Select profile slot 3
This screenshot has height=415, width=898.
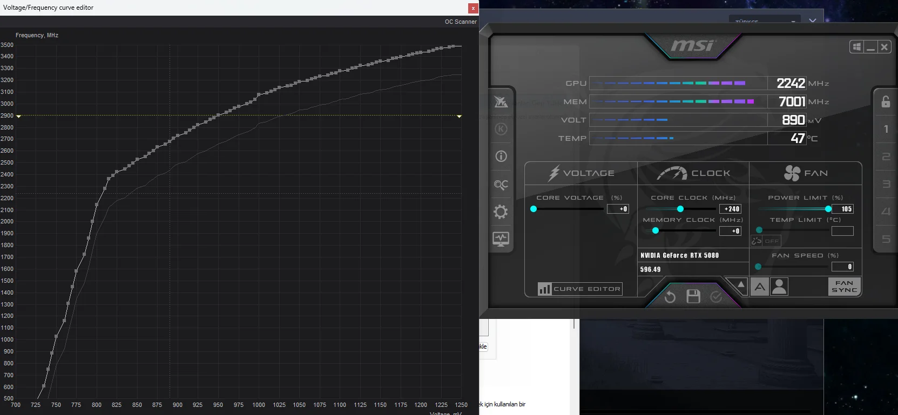click(886, 184)
